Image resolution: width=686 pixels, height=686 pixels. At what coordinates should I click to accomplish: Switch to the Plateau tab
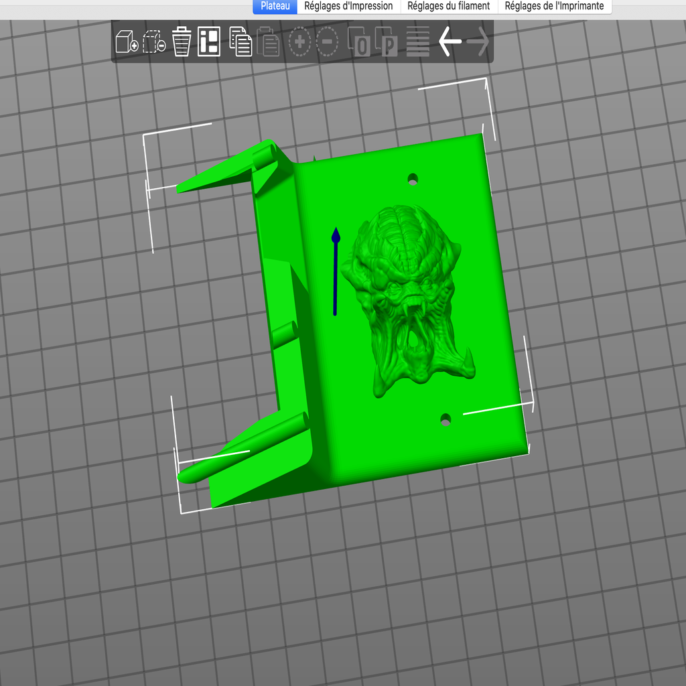275,6
